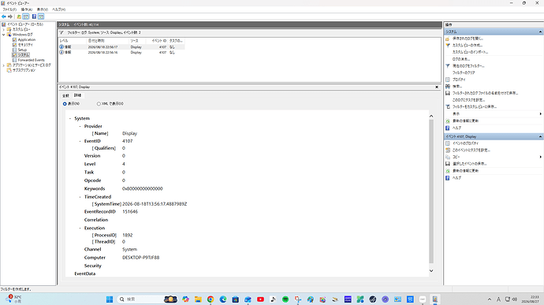Viewport: 544px width, 305px height.
Task: Collapse the Provider node in details
Action: (80, 126)
